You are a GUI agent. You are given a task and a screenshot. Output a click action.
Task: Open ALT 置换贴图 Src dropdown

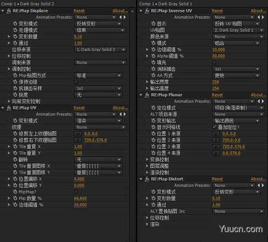(x=238, y=211)
